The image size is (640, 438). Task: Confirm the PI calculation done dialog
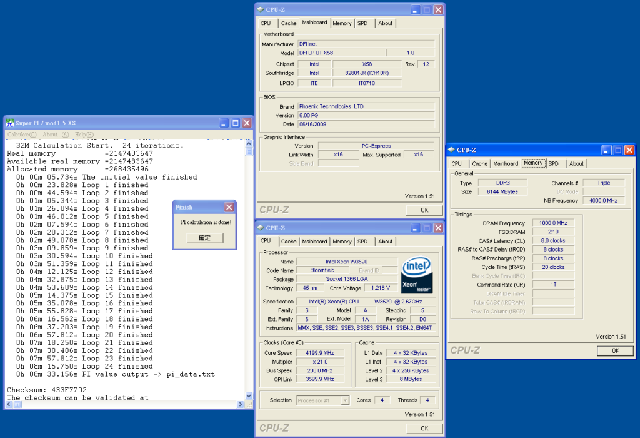coord(205,238)
